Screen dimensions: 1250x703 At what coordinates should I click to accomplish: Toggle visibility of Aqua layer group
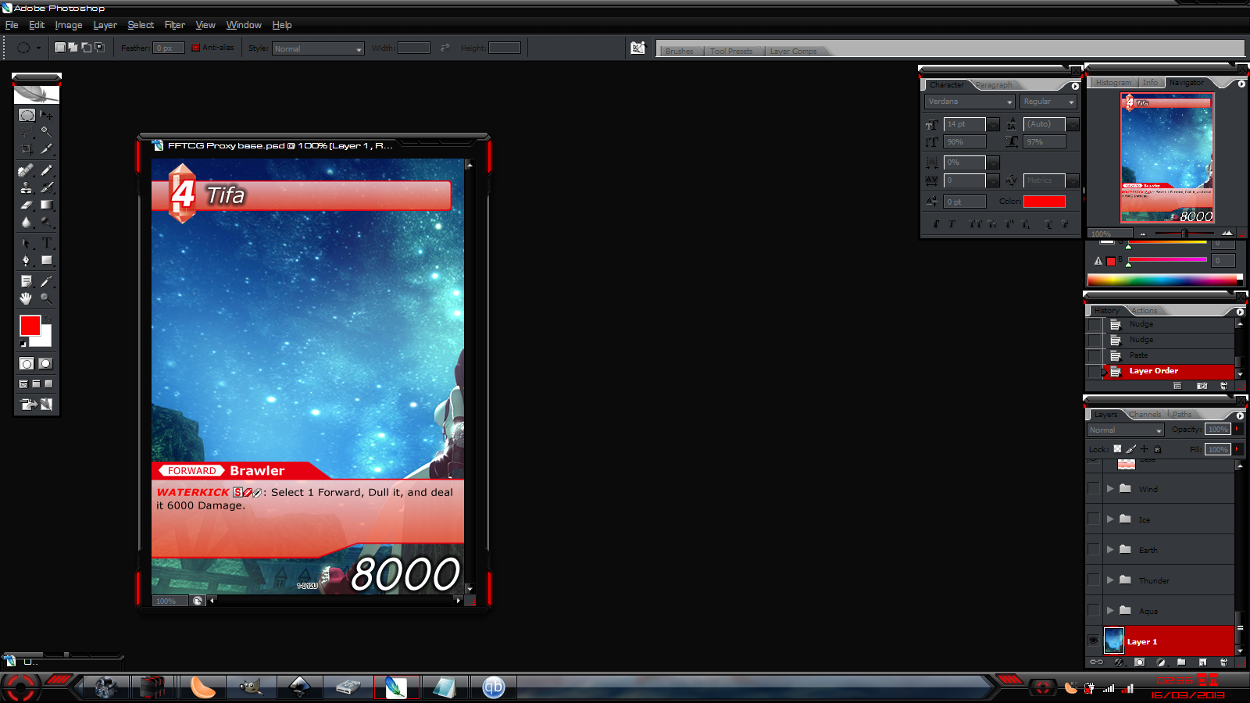point(1093,610)
